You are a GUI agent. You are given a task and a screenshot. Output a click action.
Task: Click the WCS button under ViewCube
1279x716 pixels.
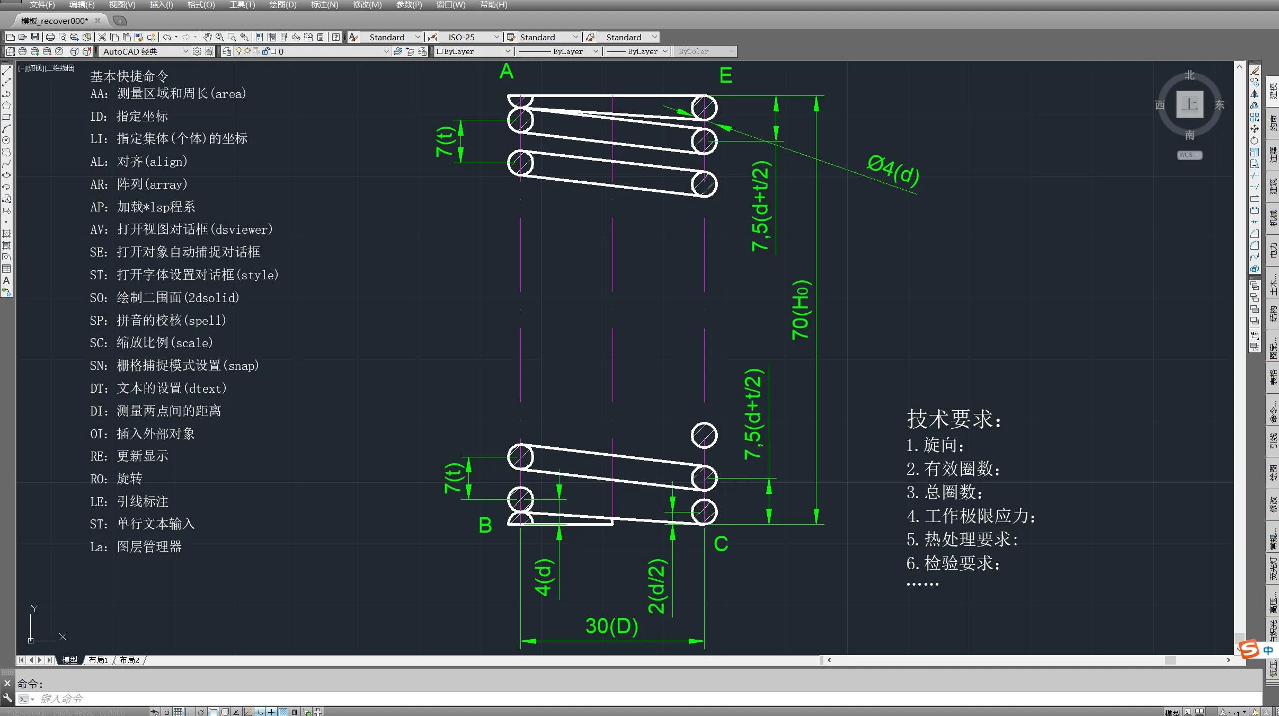[x=1189, y=155]
